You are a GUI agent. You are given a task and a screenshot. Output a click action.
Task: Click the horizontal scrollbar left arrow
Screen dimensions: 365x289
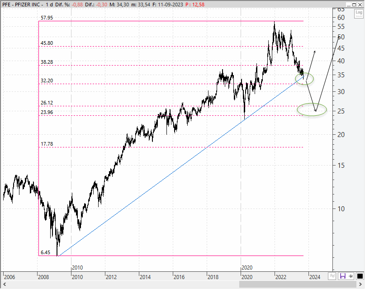(4, 284)
